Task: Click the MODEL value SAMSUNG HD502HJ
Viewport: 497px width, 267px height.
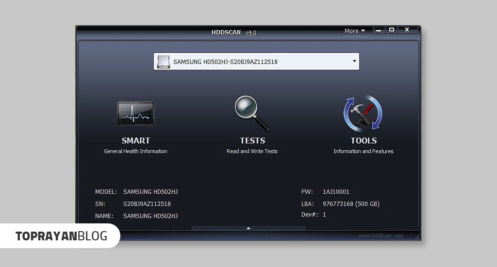Action: click(x=150, y=192)
